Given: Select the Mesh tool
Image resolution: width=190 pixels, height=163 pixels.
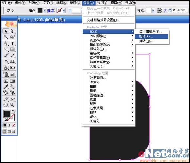Looking at the screenshot, I should [6, 81].
